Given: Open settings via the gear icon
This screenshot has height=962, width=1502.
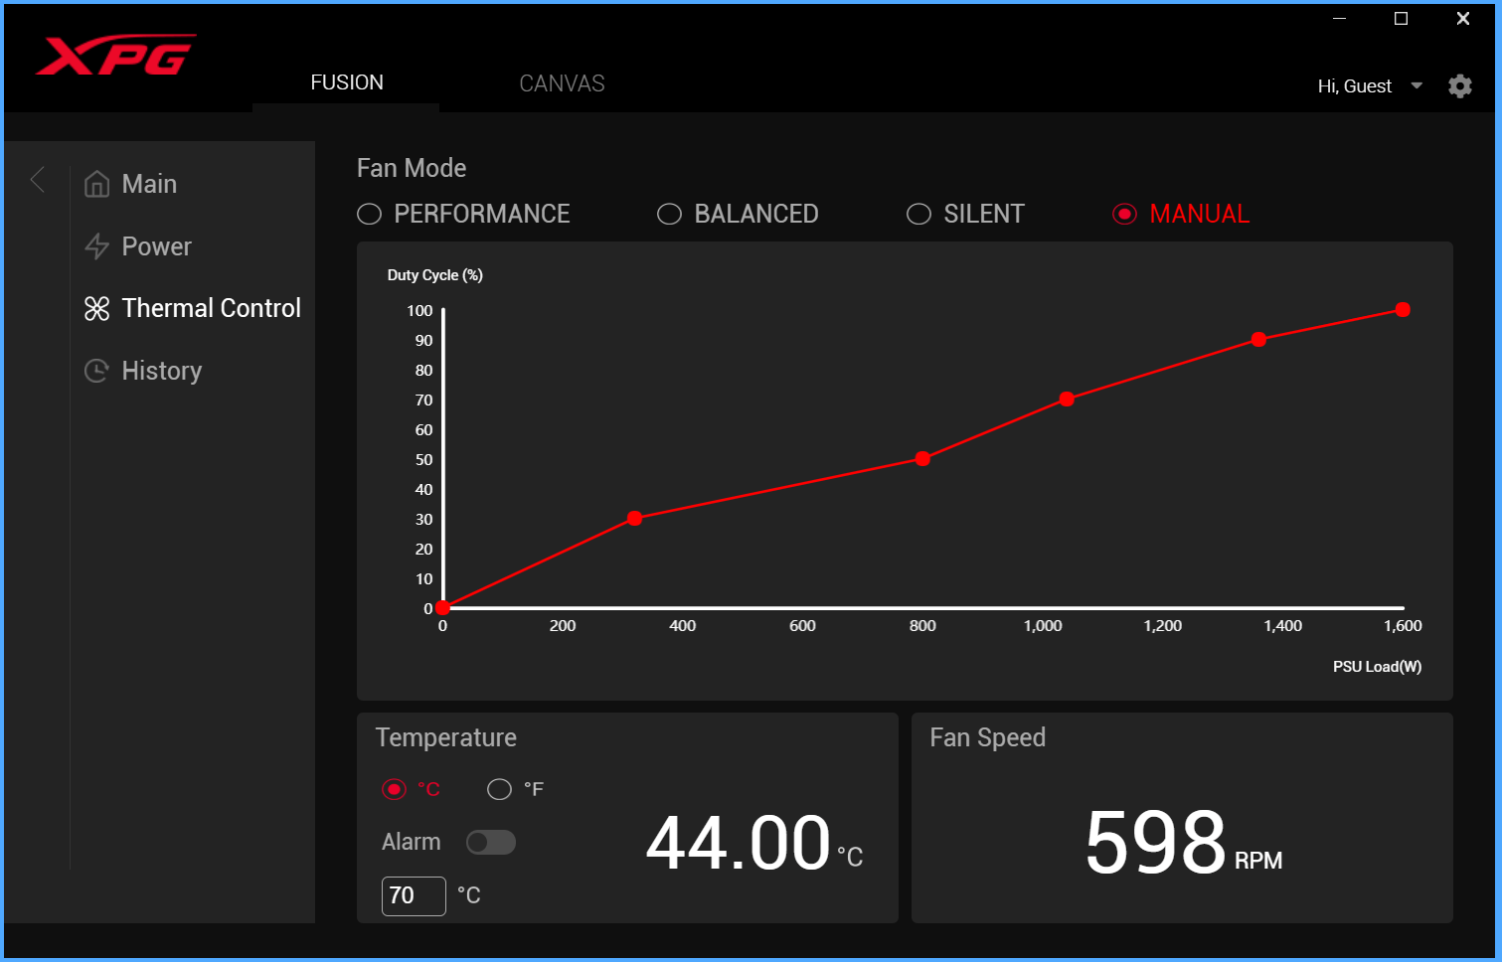Looking at the screenshot, I should click(x=1459, y=86).
